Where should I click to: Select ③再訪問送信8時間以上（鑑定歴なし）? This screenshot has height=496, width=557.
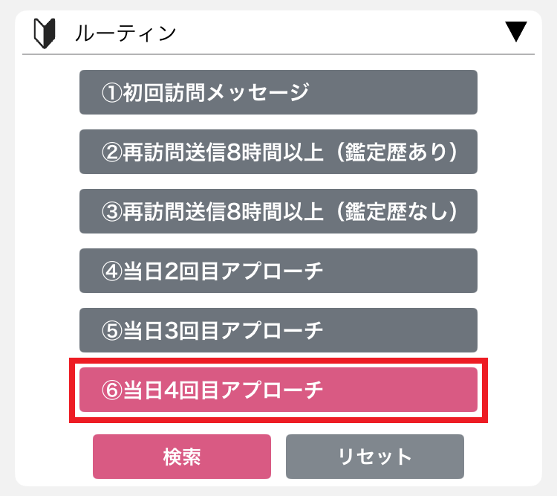tap(278, 211)
